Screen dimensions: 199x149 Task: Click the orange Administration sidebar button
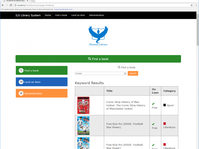pos(42,93)
